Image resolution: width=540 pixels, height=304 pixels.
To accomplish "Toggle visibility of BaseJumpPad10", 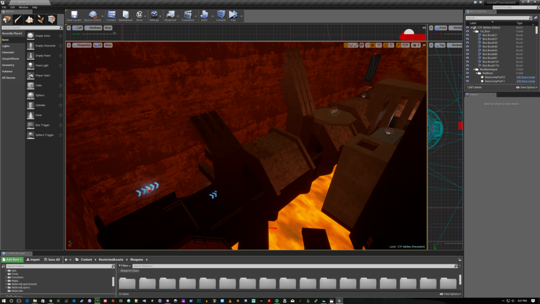I will click(x=467, y=77).
